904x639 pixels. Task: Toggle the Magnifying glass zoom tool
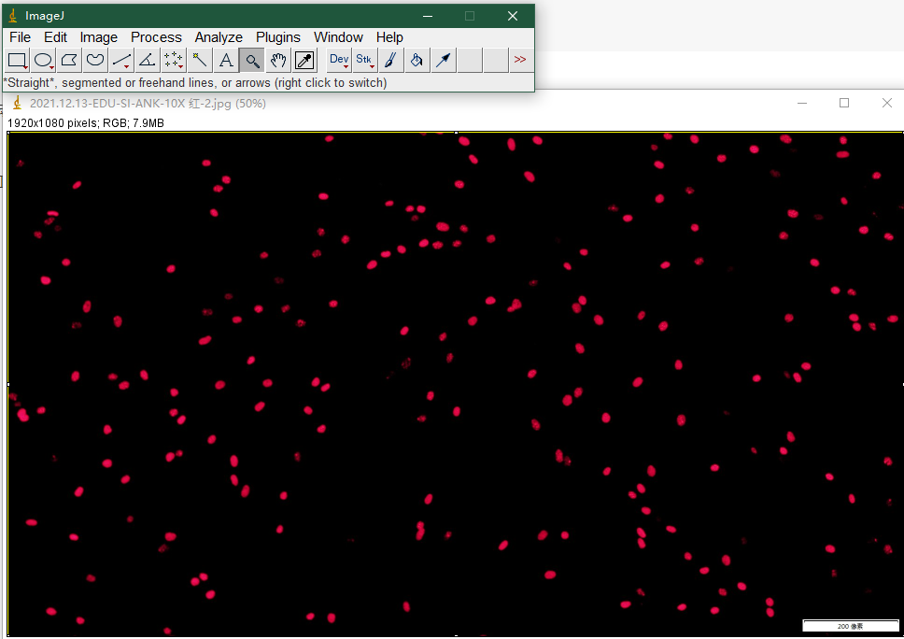point(252,61)
